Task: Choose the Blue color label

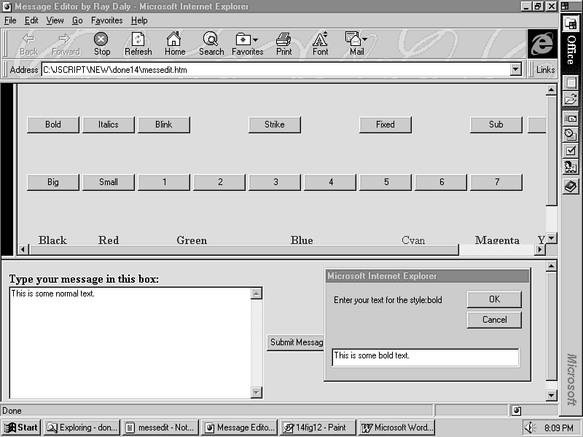Action: click(302, 240)
